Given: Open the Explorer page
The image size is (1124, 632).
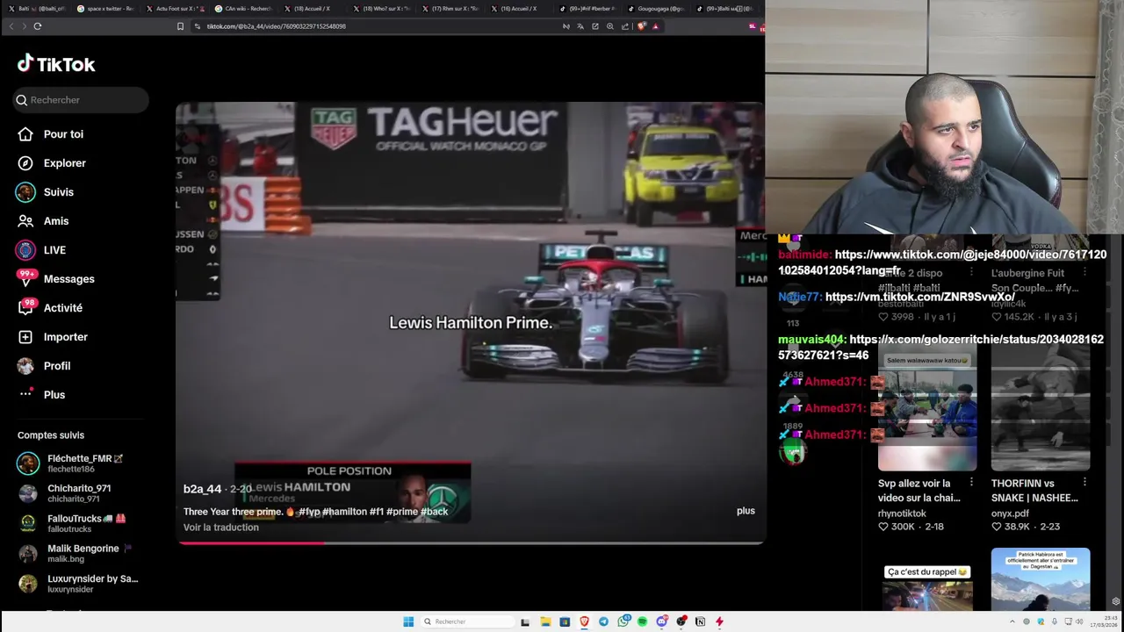Looking at the screenshot, I should 53,163.
